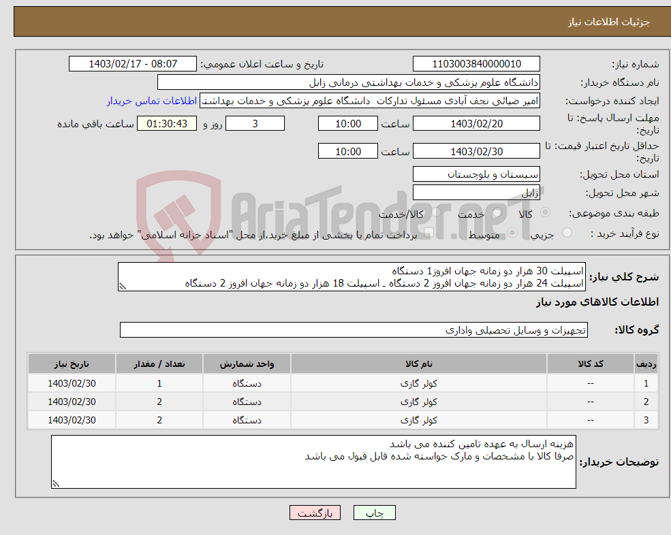671x535 pixels.
Task: Toggle the treasury documents payment checkbox
Action: coord(428,233)
